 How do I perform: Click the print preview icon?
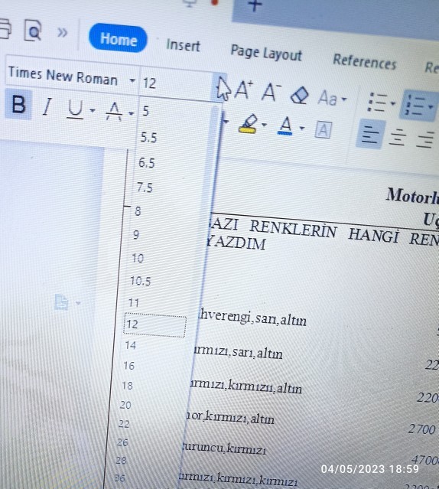[x=33, y=31]
